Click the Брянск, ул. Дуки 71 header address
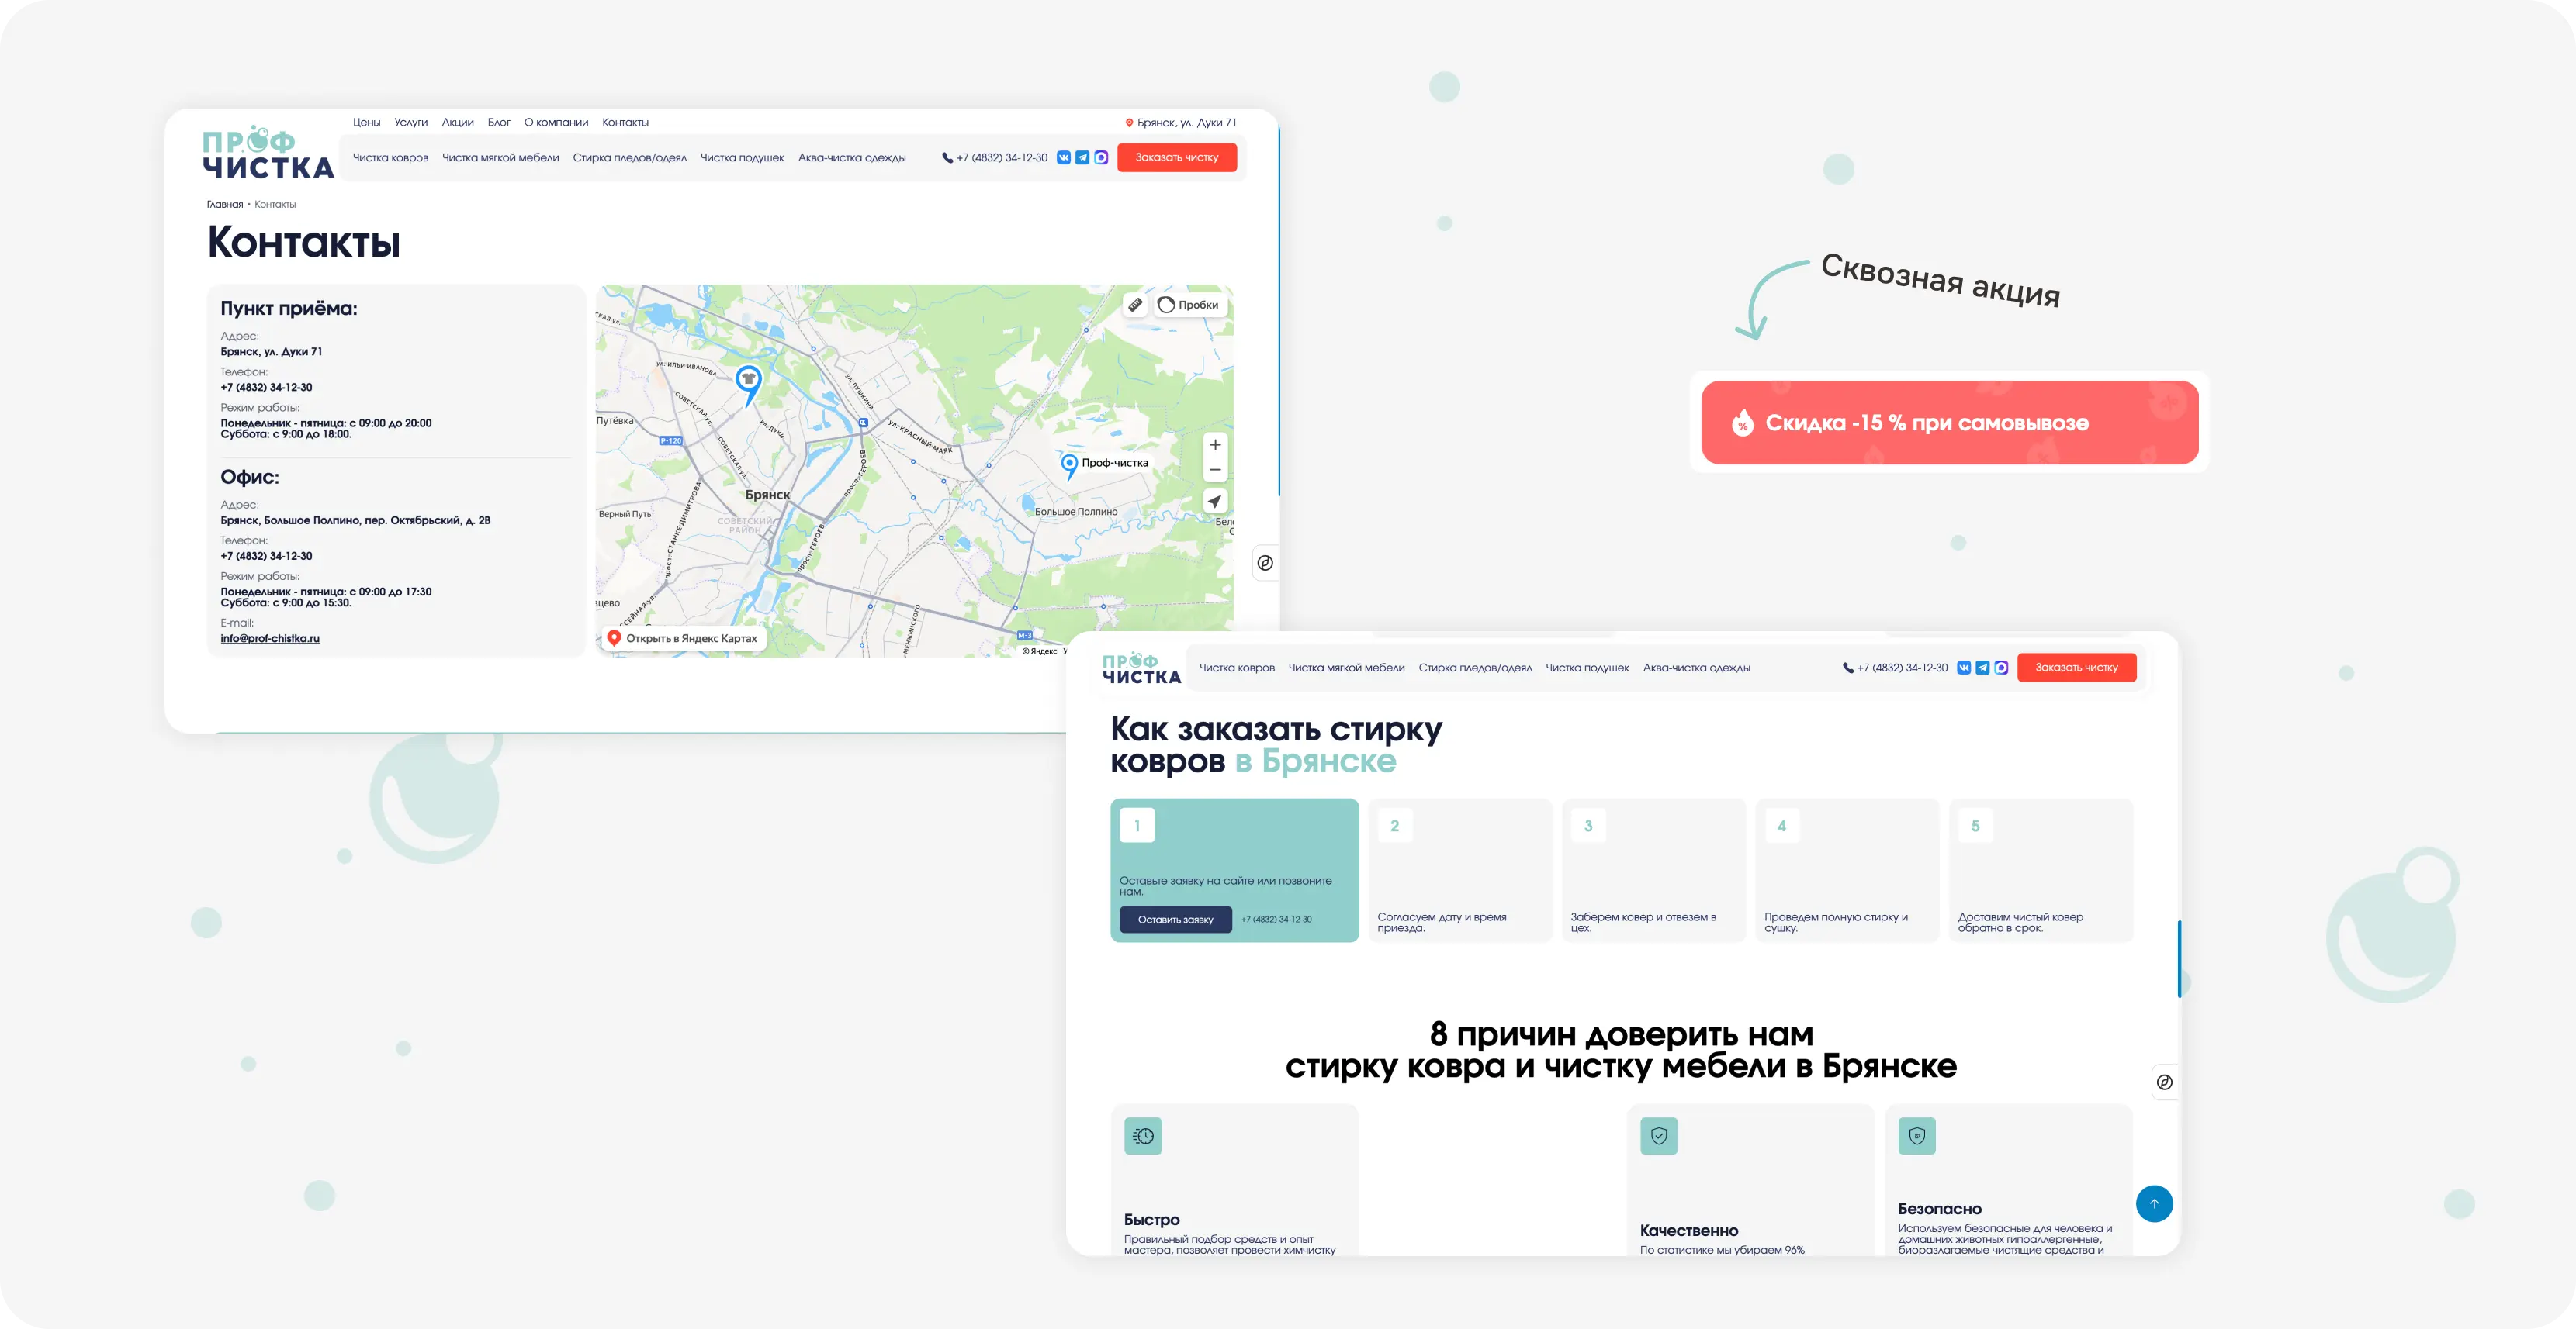This screenshot has height=1329, width=2576. (1187, 123)
